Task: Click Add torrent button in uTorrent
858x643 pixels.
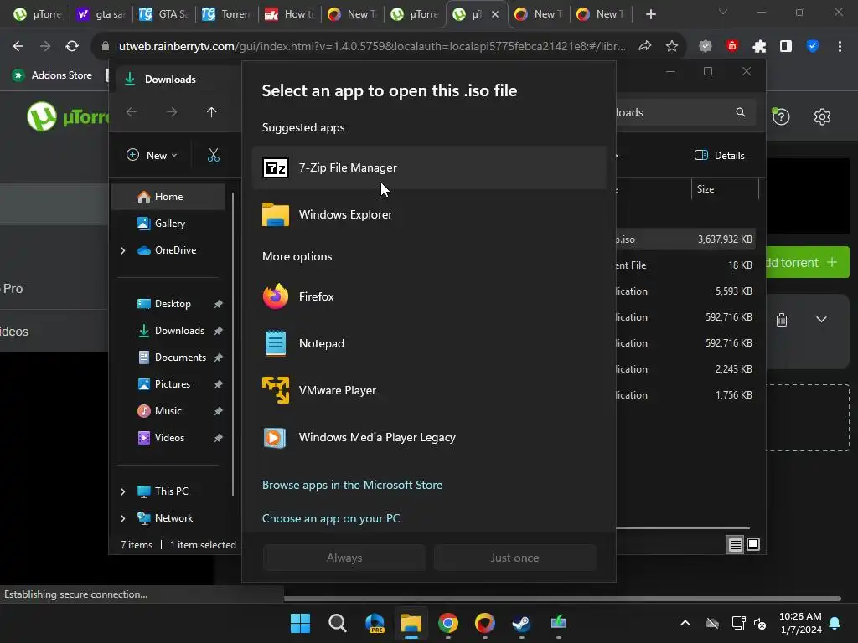Action: [x=807, y=262]
